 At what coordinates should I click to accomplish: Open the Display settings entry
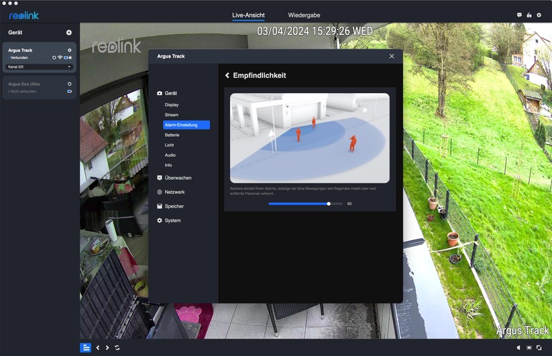(172, 105)
